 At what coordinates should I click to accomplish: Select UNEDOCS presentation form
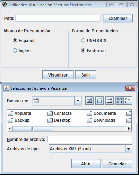point(94,40)
